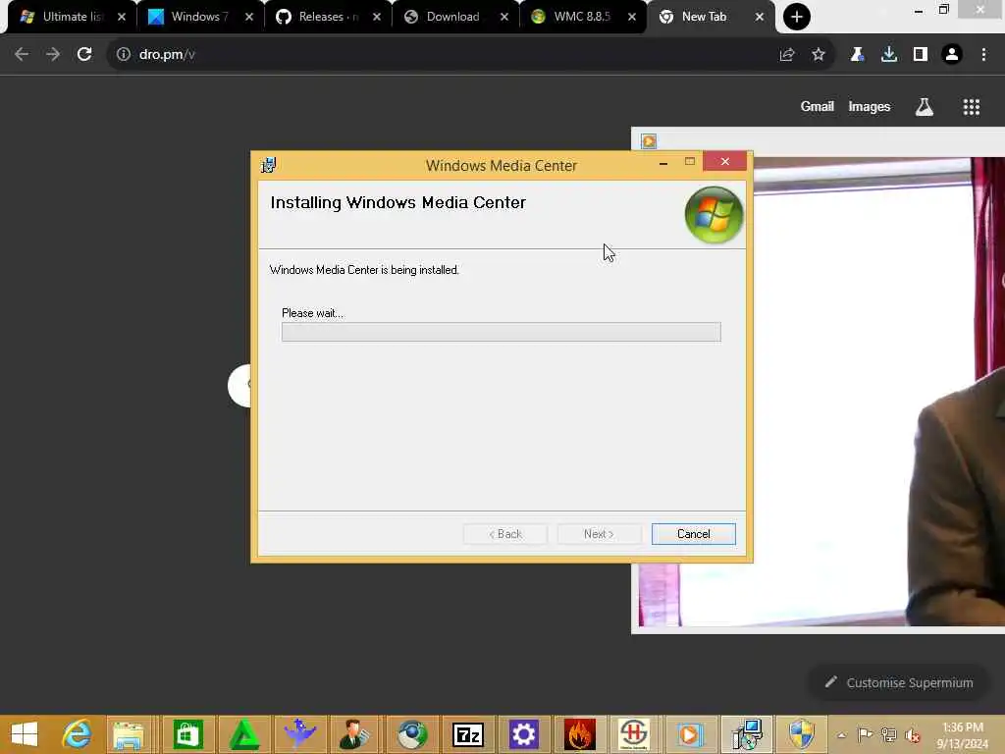Open the person icon app on taskbar
The height and width of the screenshot is (754, 1005).
point(355,734)
